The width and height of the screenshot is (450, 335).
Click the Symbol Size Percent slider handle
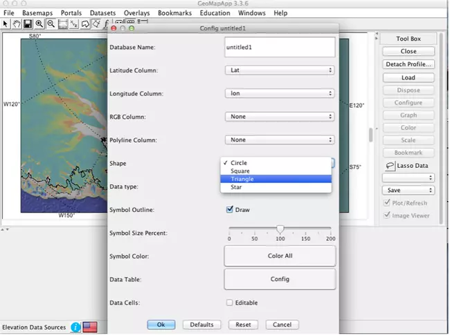click(x=280, y=229)
